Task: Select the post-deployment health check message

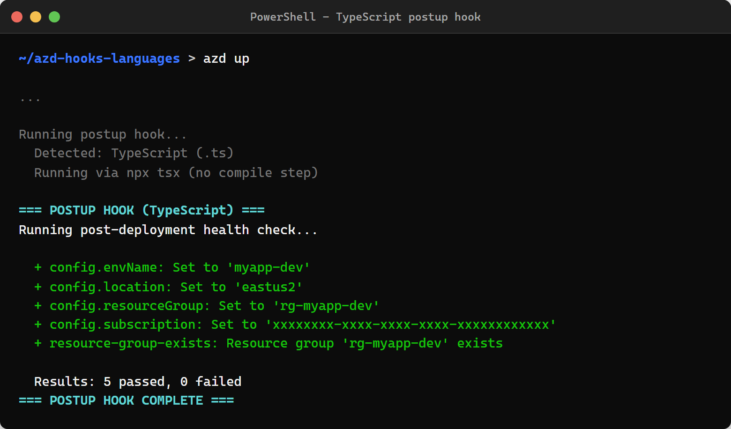Action: coord(167,229)
